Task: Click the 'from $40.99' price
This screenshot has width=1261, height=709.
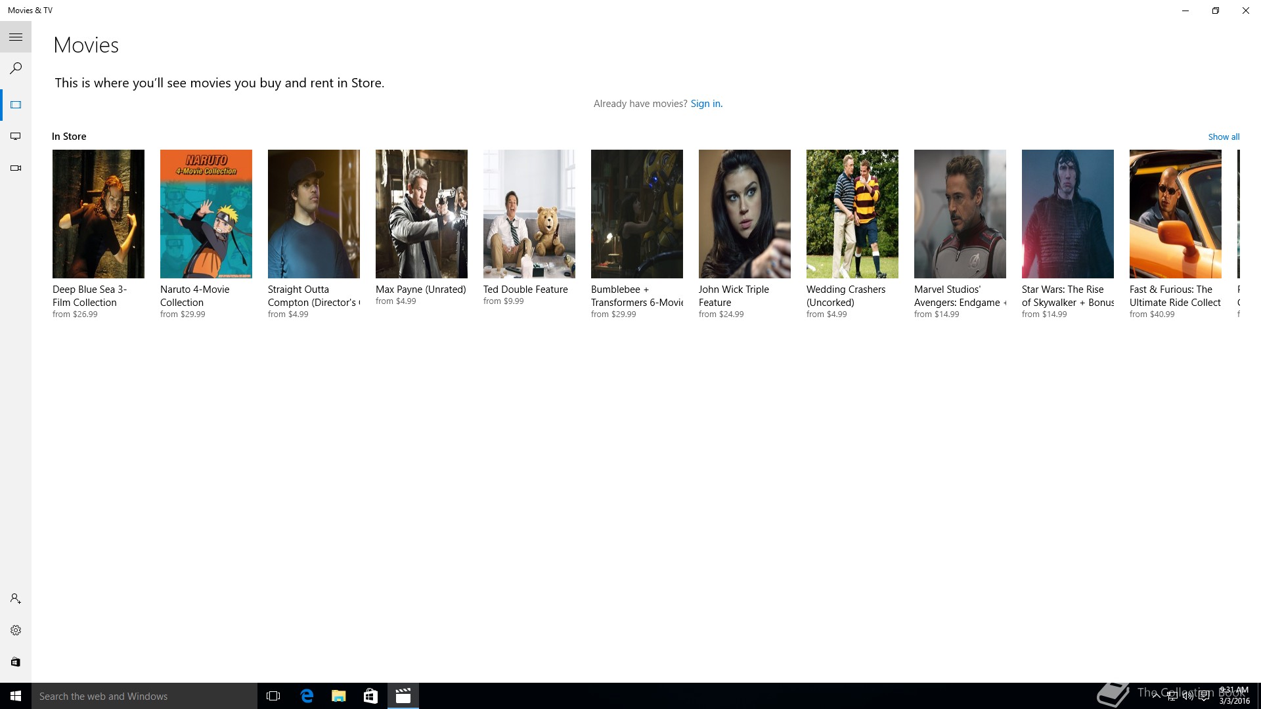Action: pos(1152,314)
